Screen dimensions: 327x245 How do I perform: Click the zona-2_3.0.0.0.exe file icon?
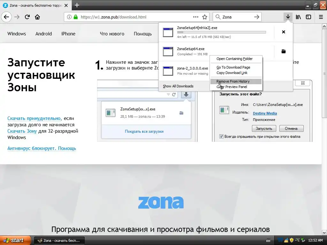point(168,71)
